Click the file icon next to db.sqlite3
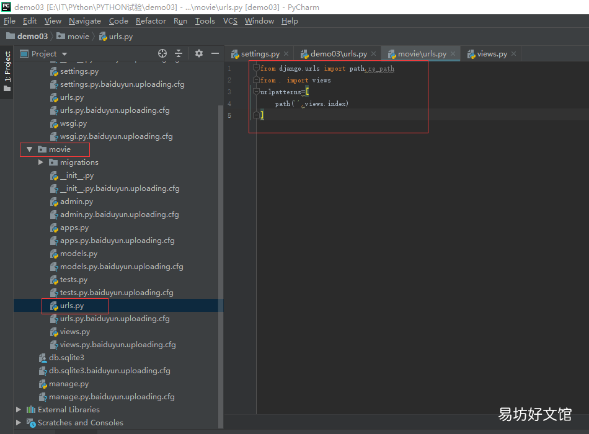The image size is (589, 434). (x=43, y=358)
